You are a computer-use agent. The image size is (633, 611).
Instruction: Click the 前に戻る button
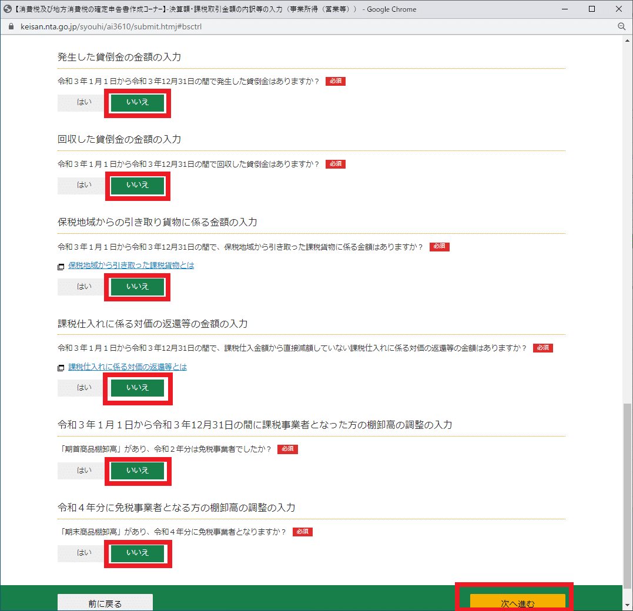(x=105, y=603)
